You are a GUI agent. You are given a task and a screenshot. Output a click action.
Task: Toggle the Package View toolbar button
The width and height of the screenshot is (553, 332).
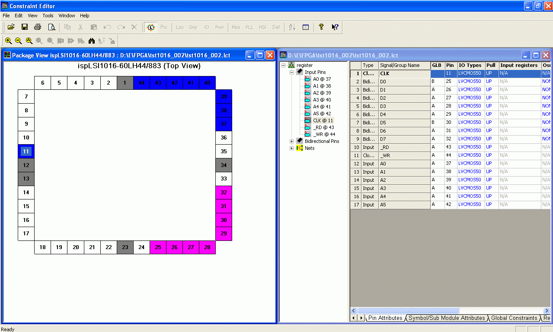pyautogui.click(x=150, y=27)
